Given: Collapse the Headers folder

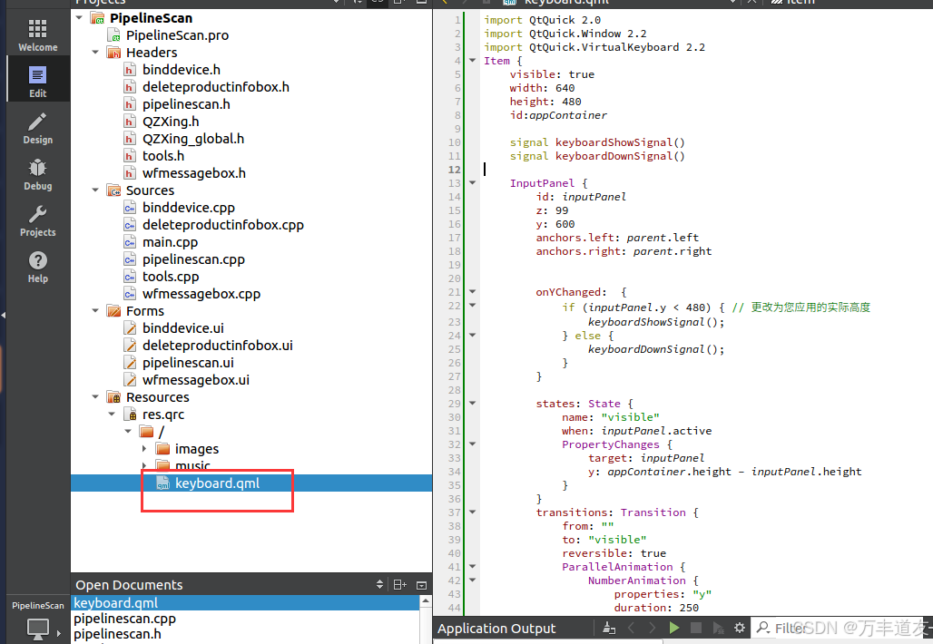Looking at the screenshot, I should tap(94, 52).
